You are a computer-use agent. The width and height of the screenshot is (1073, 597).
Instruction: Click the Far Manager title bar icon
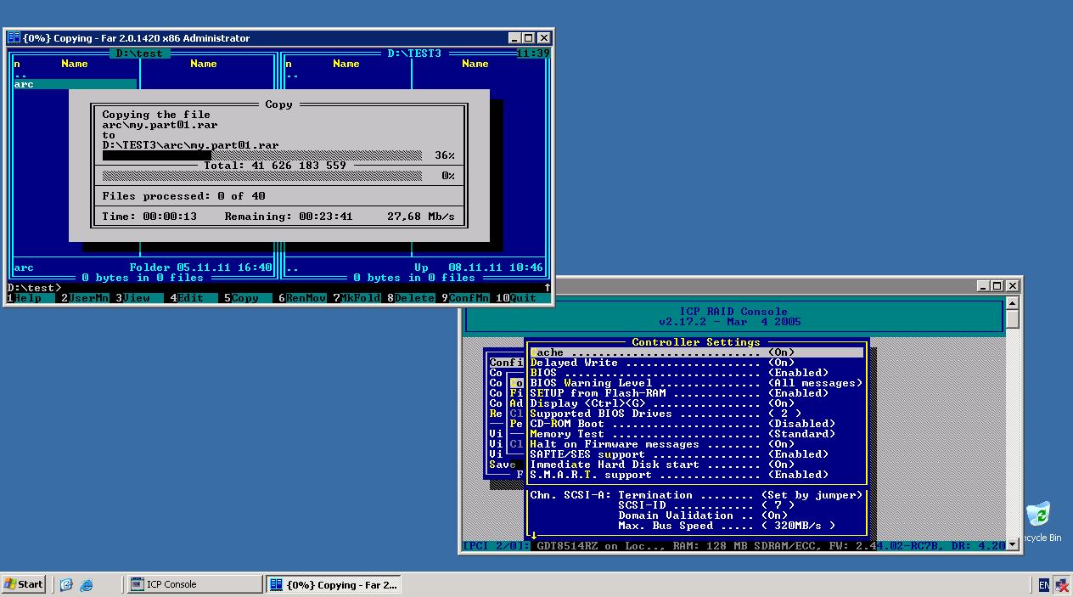14,38
